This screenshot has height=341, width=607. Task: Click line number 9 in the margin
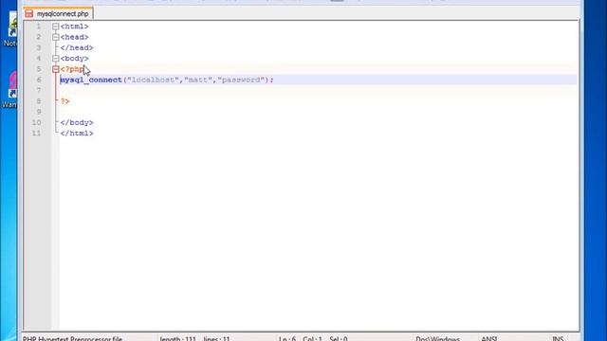[x=38, y=112]
